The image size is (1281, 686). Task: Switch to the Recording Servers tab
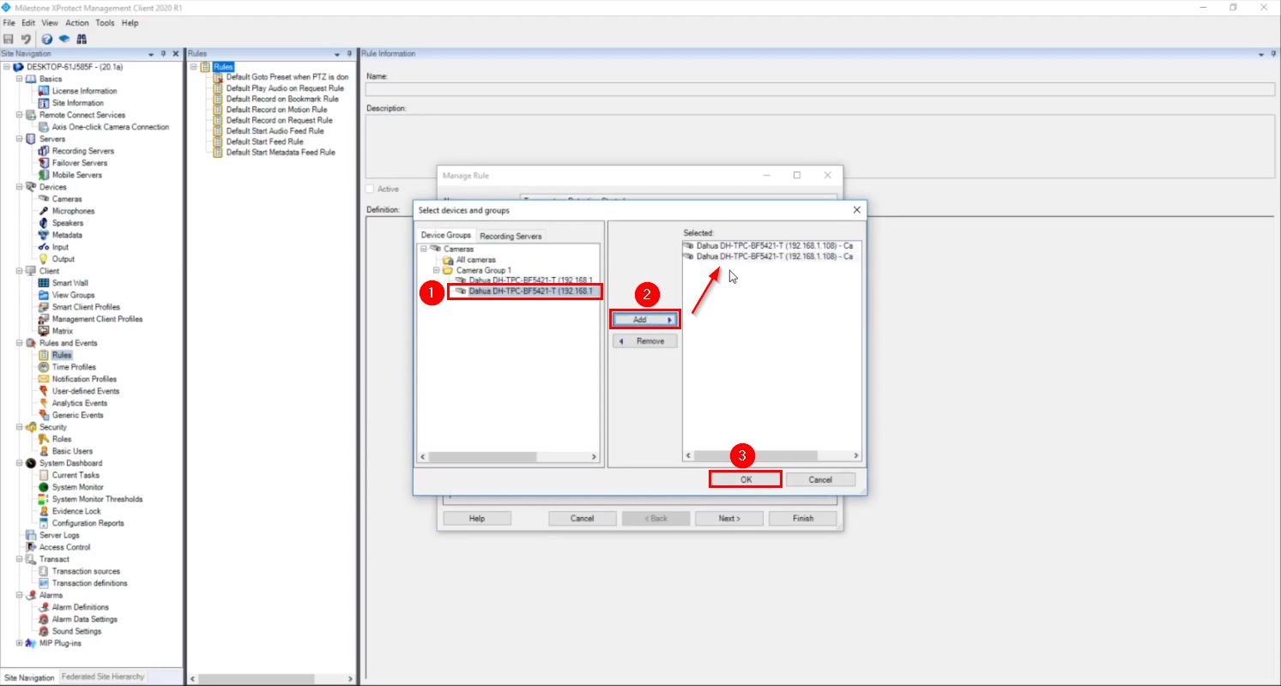[511, 235]
